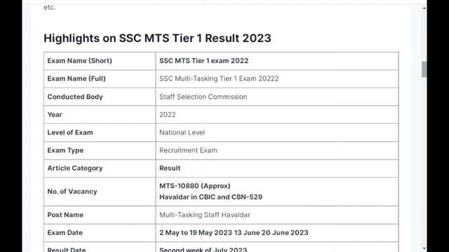Select the 'No. of Vacancy' row label
449x252 pixels.
pos(100,191)
